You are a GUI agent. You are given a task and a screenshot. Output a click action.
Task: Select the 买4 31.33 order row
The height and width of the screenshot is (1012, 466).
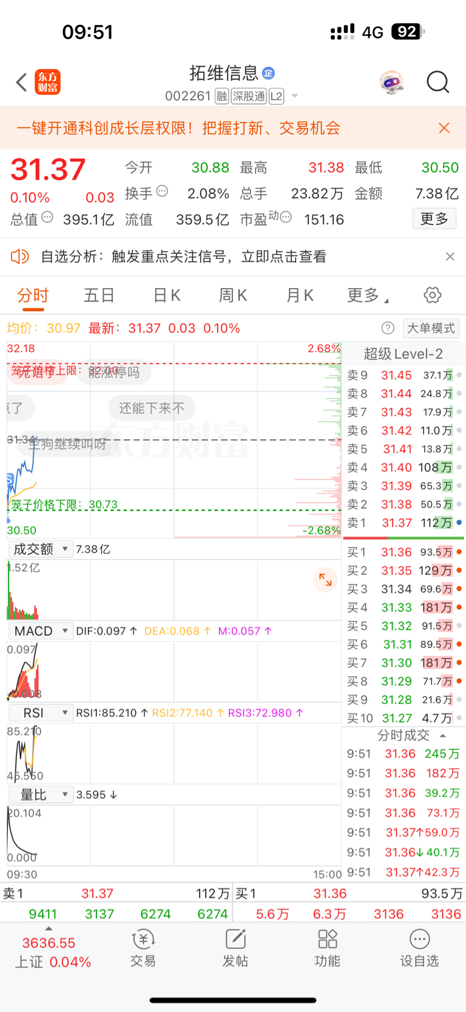click(404, 607)
